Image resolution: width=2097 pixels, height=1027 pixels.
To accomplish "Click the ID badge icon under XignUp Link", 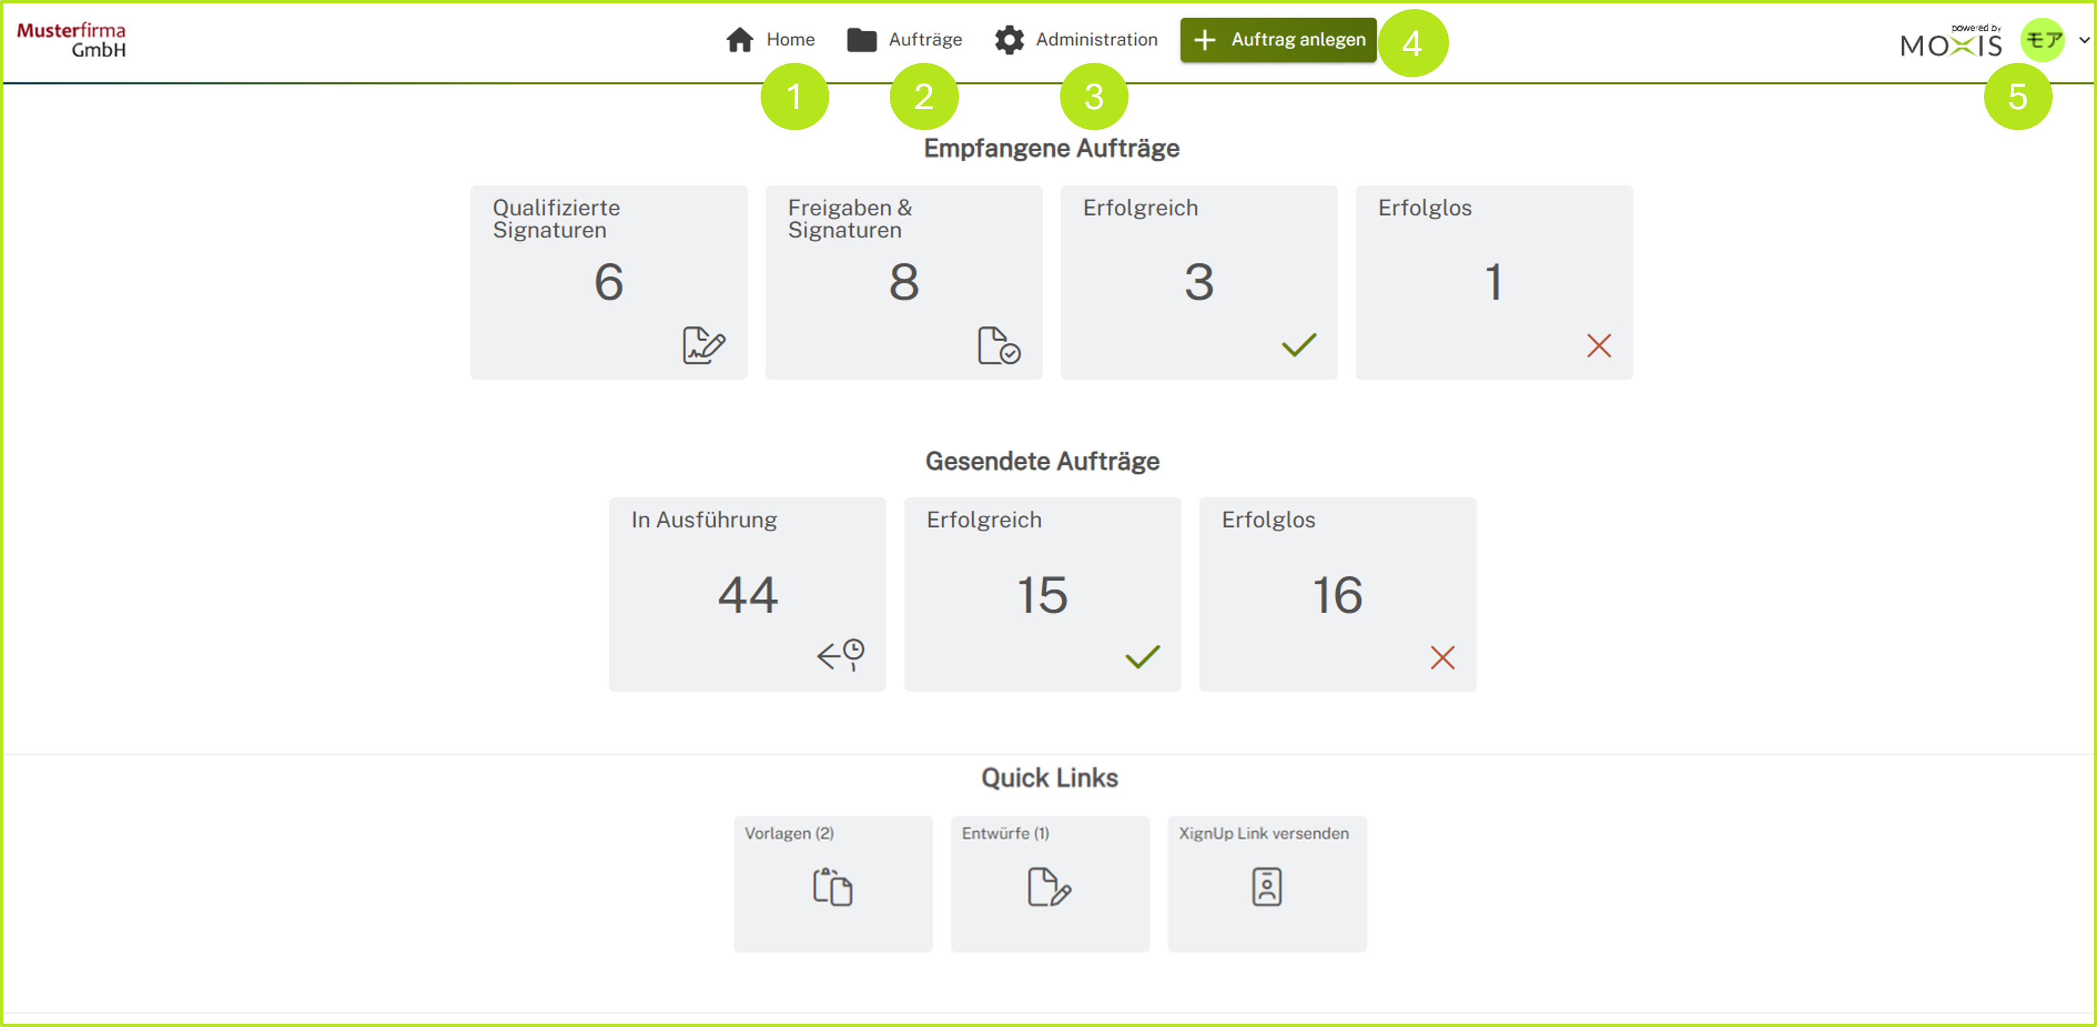I will (1266, 886).
